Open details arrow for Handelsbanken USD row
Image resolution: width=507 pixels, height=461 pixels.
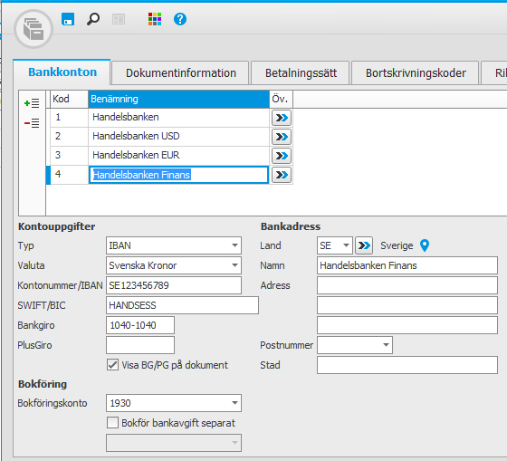[x=282, y=137]
